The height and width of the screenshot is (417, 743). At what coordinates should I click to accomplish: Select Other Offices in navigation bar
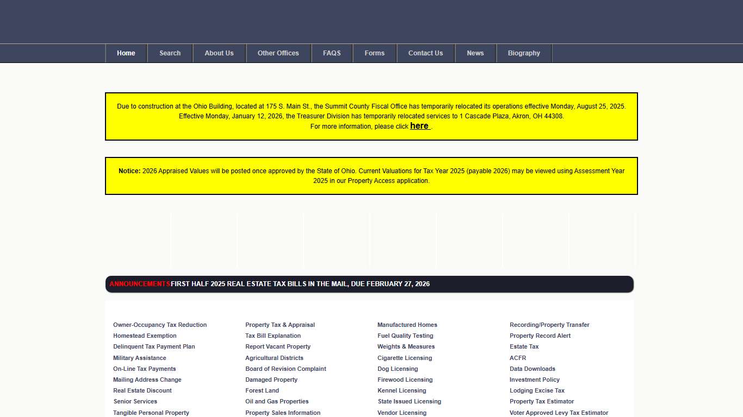(278, 53)
